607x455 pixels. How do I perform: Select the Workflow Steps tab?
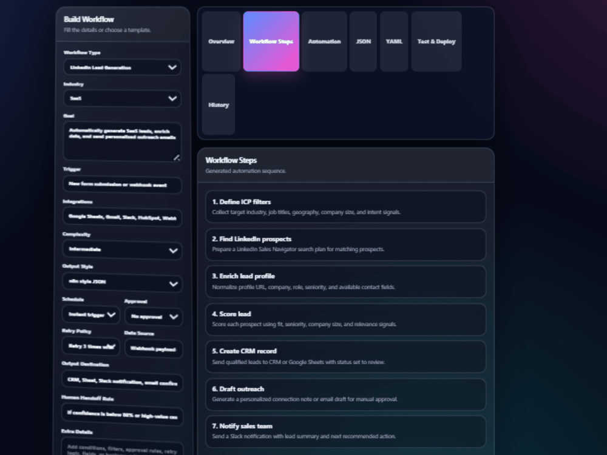click(271, 41)
